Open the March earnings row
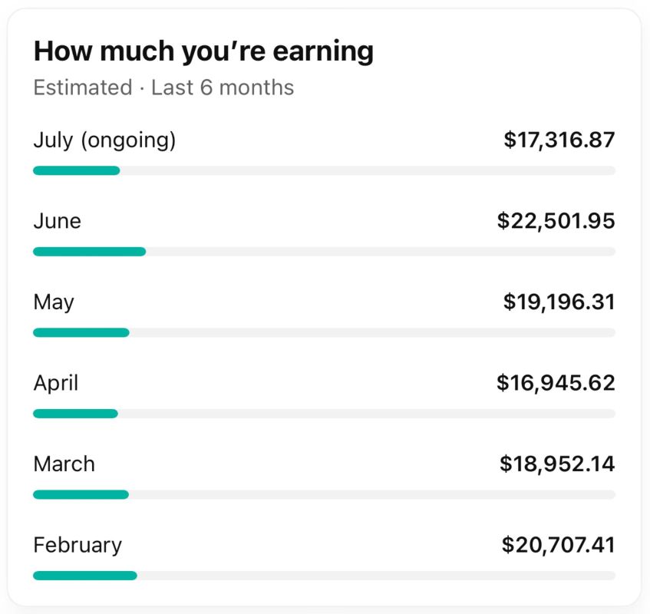 coord(64,464)
